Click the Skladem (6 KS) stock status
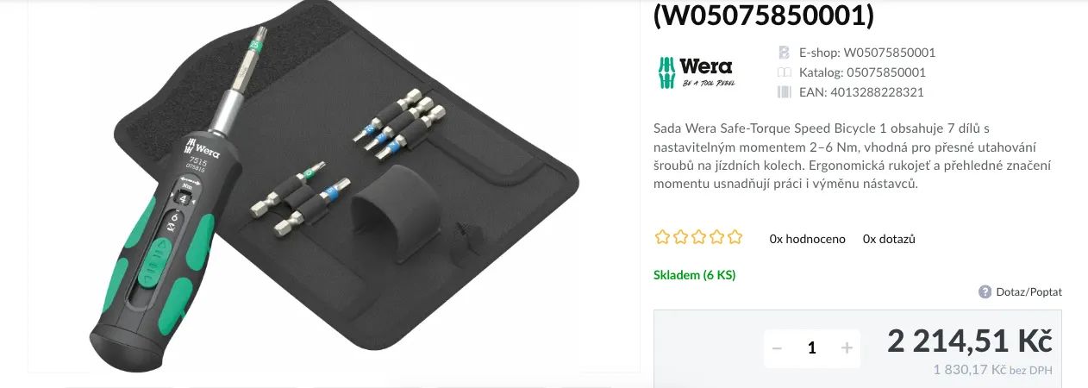Viewport: 1088px width, 388px height. click(x=695, y=275)
